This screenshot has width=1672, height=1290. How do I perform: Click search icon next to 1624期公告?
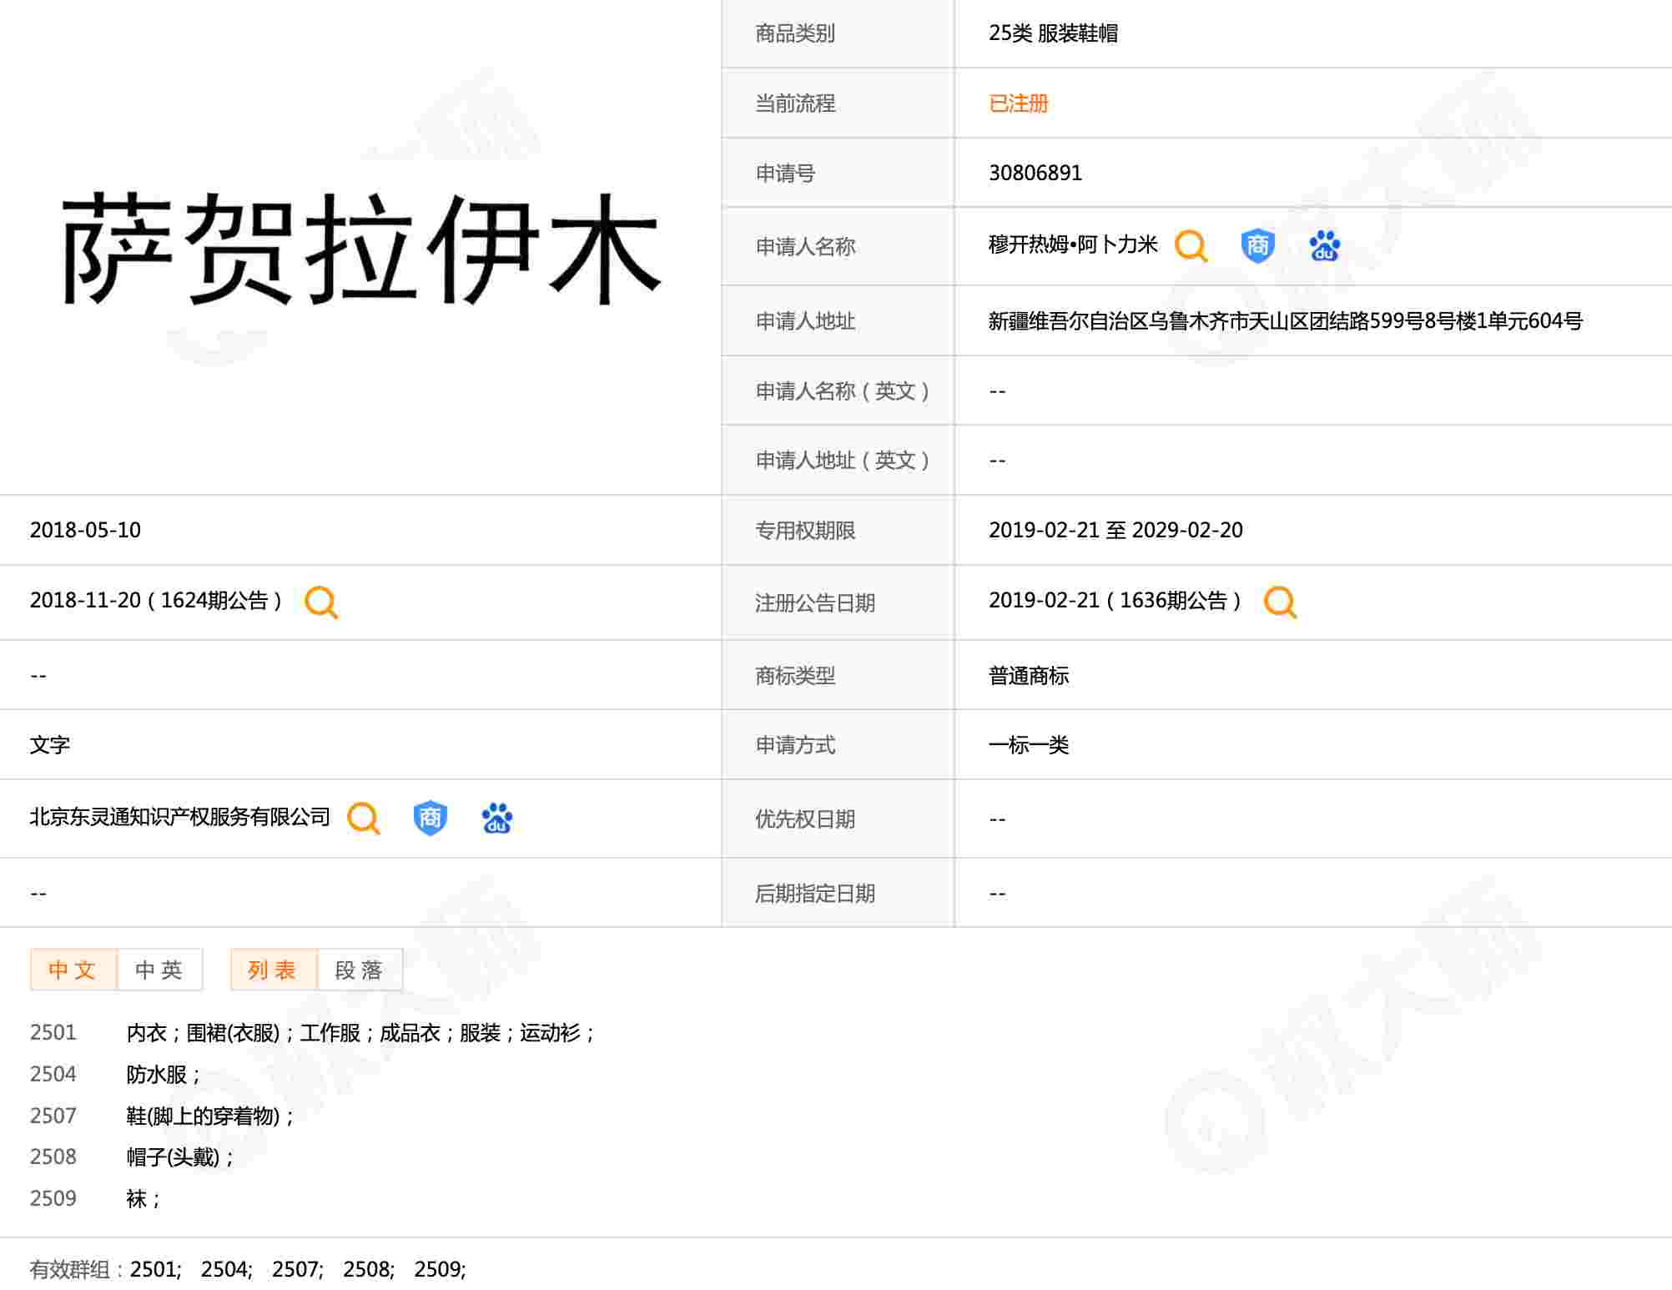[321, 602]
